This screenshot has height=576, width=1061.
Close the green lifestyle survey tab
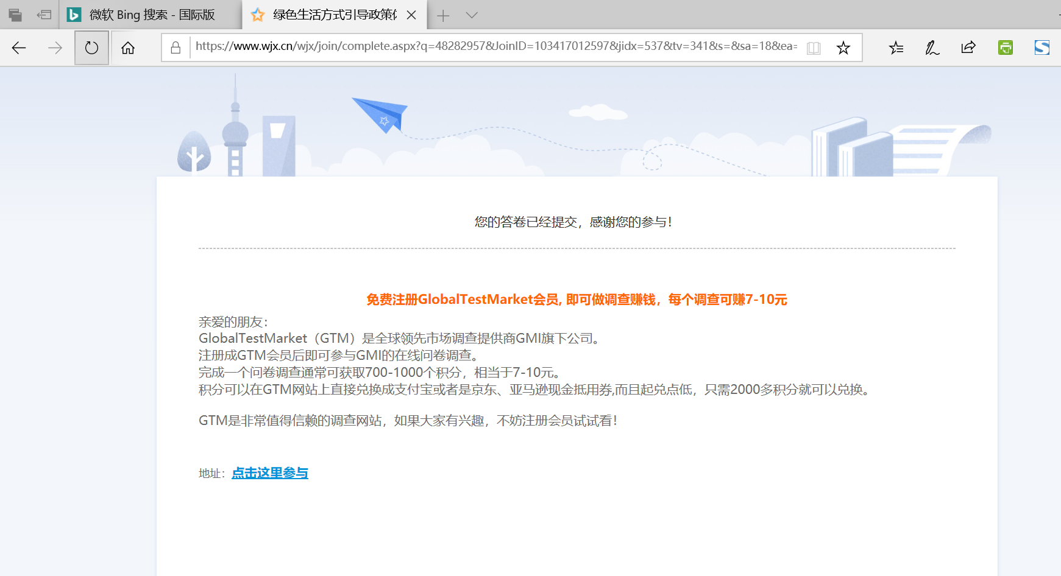[x=411, y=15]
